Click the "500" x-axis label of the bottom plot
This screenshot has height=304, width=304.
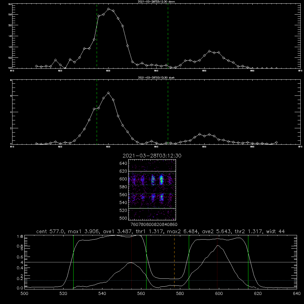(x=24, y=294)
